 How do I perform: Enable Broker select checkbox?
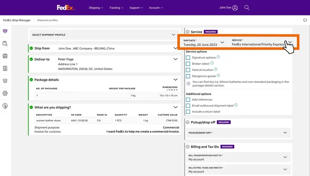[x=188, y=64]
